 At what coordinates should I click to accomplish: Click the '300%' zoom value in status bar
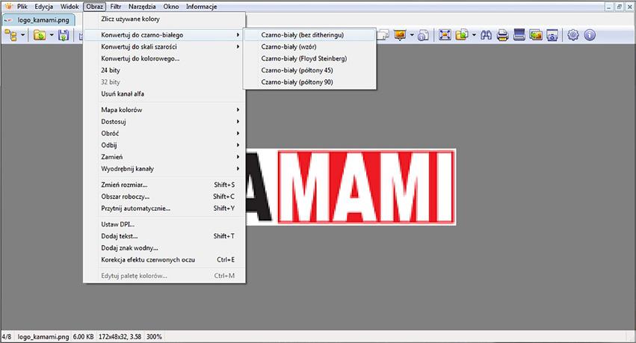tap(154, 336)
